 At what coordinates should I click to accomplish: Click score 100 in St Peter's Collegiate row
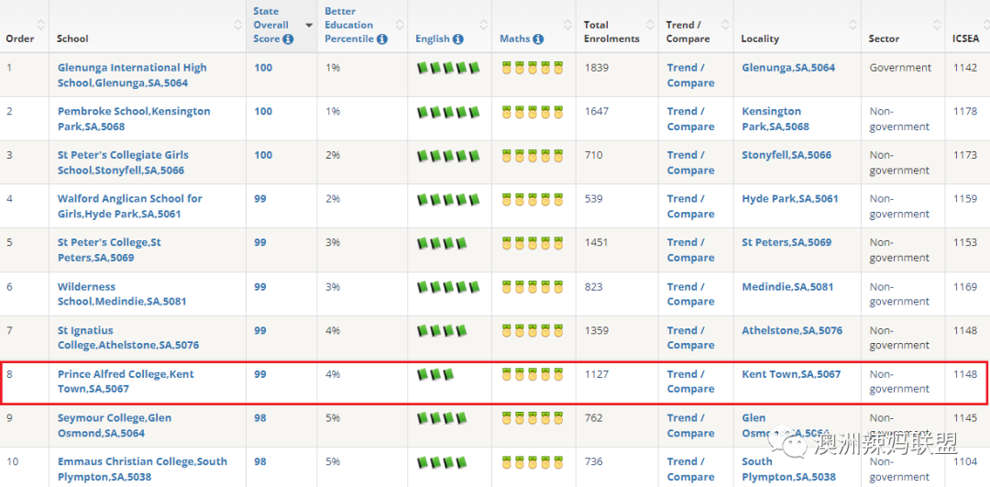coord(263,155)
